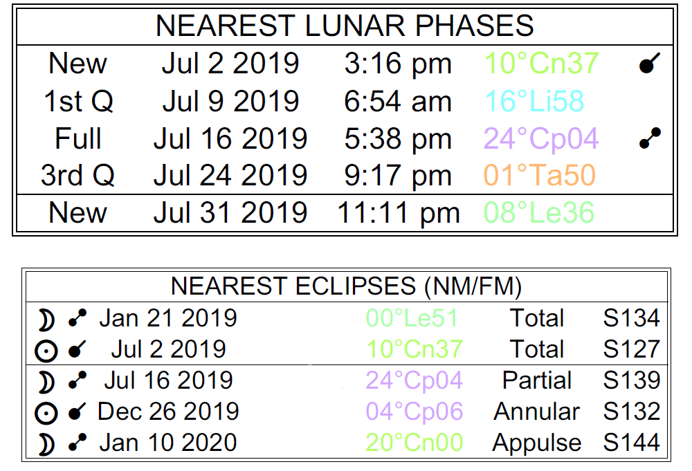
Task: Click the node icon next to Jan 21 2019
Action: (78, 319)
